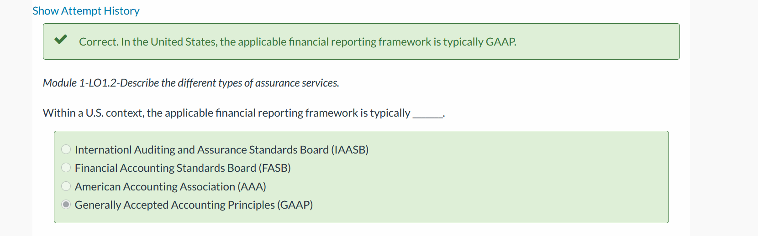This screenshot has height=236, width=758.
Task: Click the Module 1-LO1.2 learning objective text
Action: click(191, 83)
